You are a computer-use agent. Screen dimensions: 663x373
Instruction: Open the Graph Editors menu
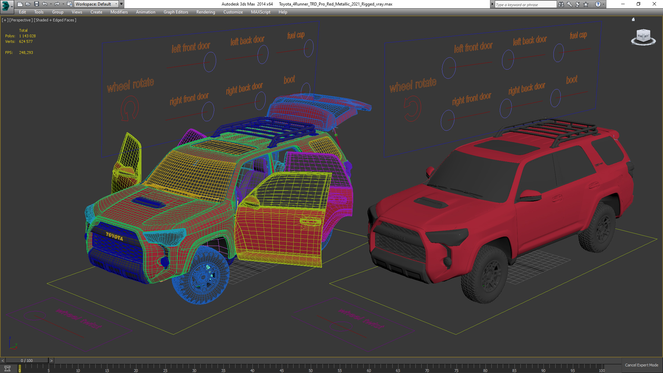click(x=176, y=12)
